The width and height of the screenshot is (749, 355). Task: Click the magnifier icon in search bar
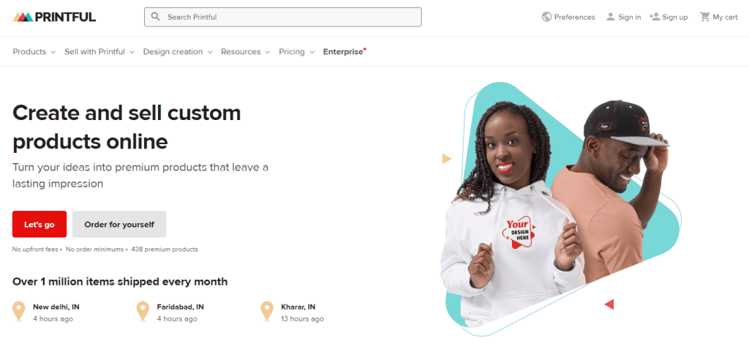click(x=155, y=17)
